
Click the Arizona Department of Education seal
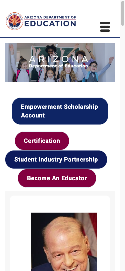coord(15,21)
